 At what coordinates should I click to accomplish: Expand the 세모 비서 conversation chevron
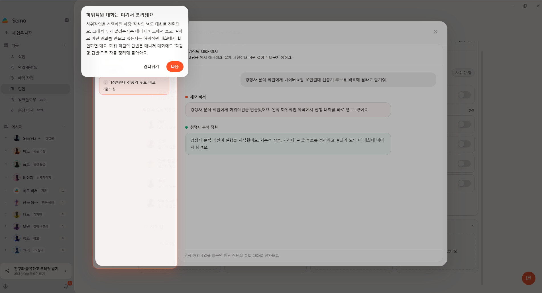(6, 191)
